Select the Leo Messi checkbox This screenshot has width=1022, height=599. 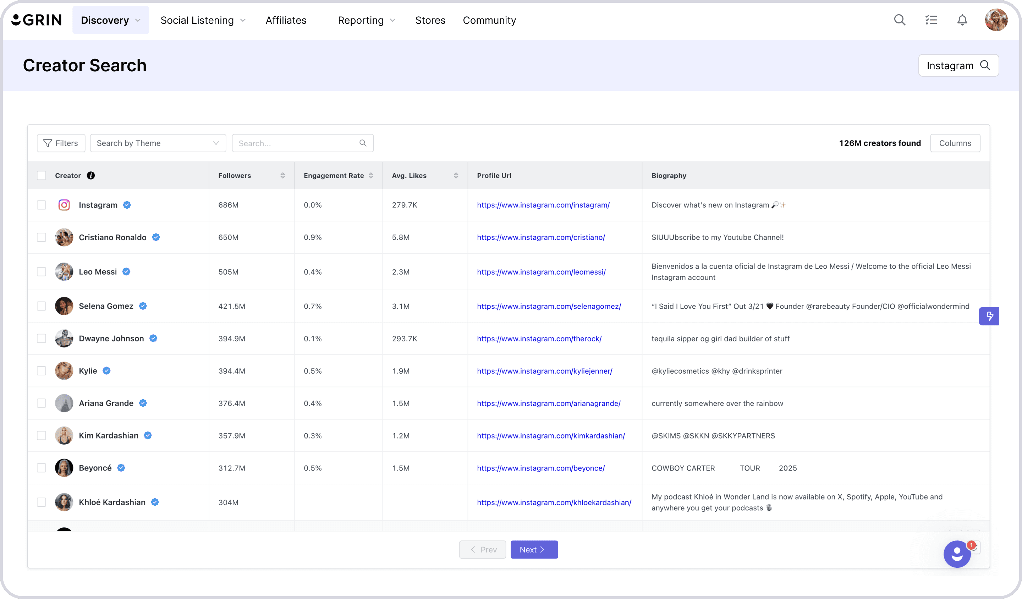point(42,272)
